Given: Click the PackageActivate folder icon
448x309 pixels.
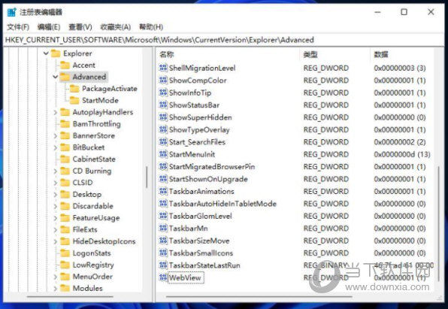Looking at the screenshot, I should click(74, 89).
